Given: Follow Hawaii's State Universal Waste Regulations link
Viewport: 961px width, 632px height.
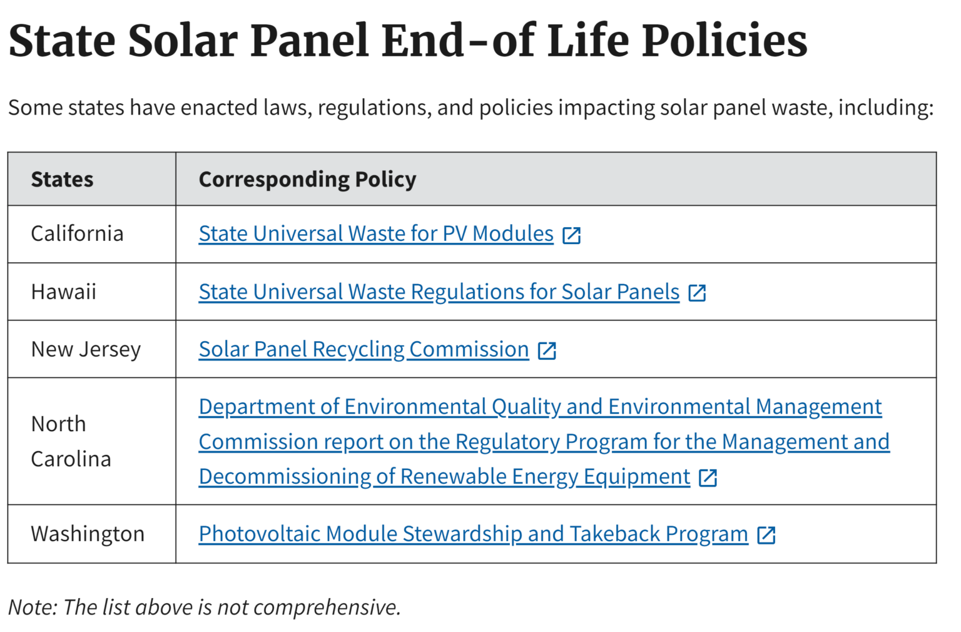Looking at the screenshot, I should (438, 291).
